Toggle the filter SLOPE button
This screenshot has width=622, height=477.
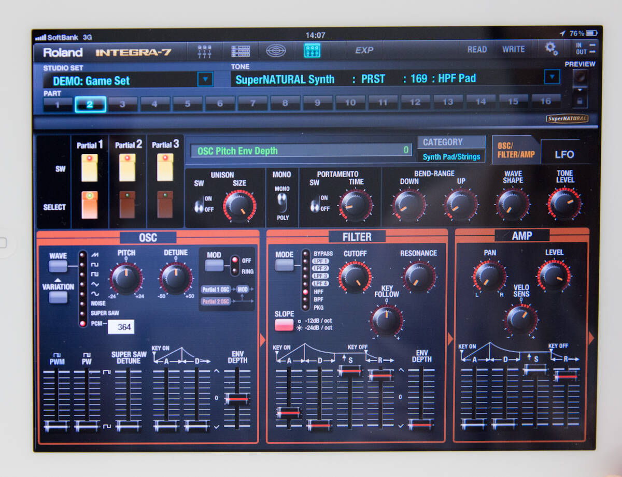click(x=284, y=325)
